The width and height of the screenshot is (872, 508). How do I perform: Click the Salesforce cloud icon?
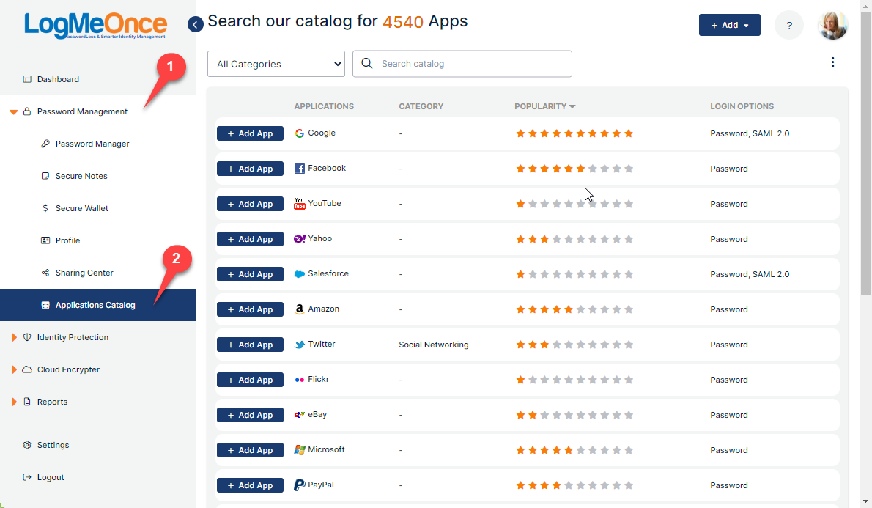click(299, 274)
